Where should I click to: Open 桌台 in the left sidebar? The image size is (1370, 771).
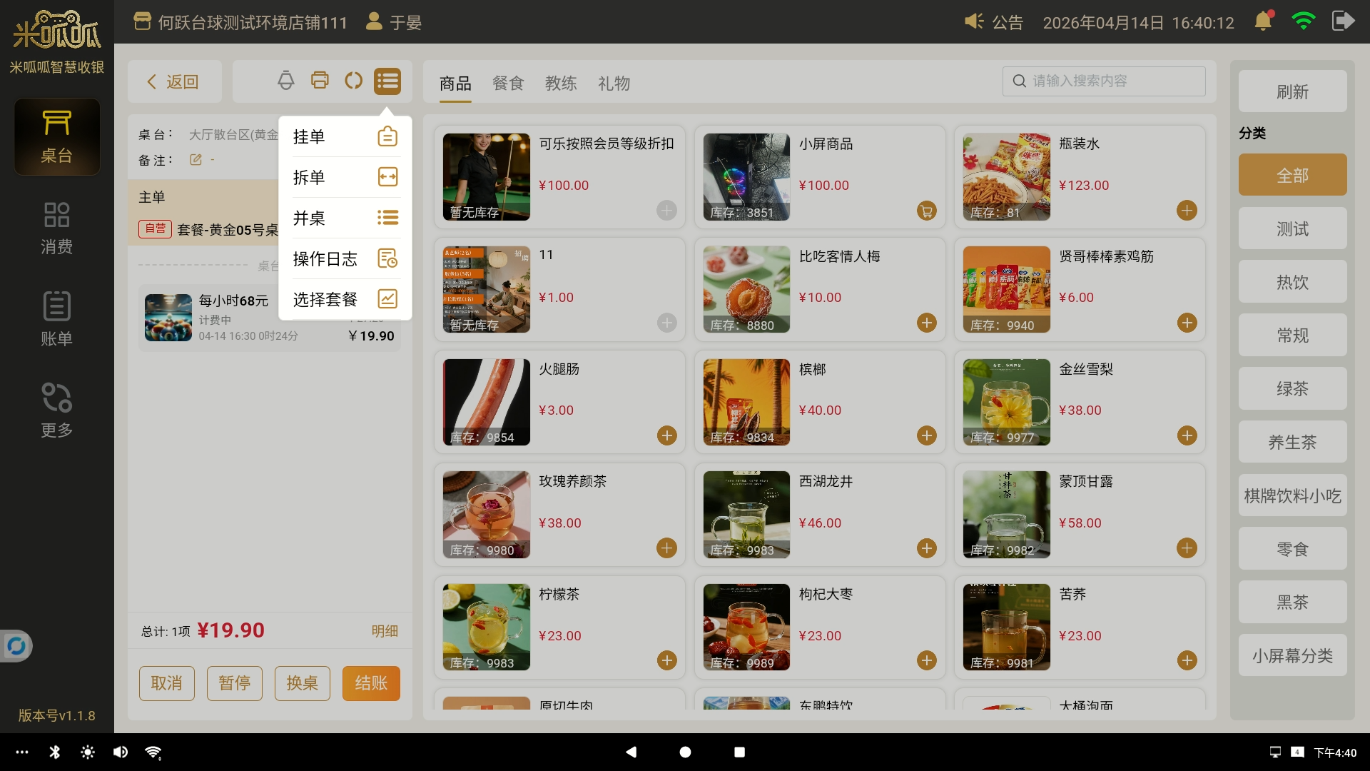[57, 137]
